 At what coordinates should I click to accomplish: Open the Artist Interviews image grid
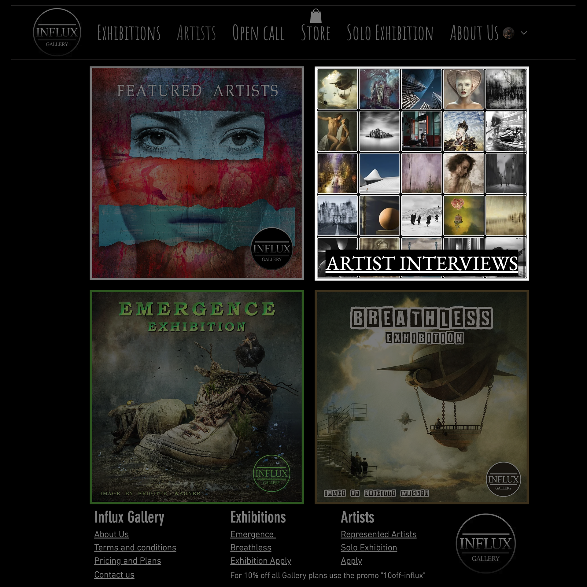pos(422,173)
